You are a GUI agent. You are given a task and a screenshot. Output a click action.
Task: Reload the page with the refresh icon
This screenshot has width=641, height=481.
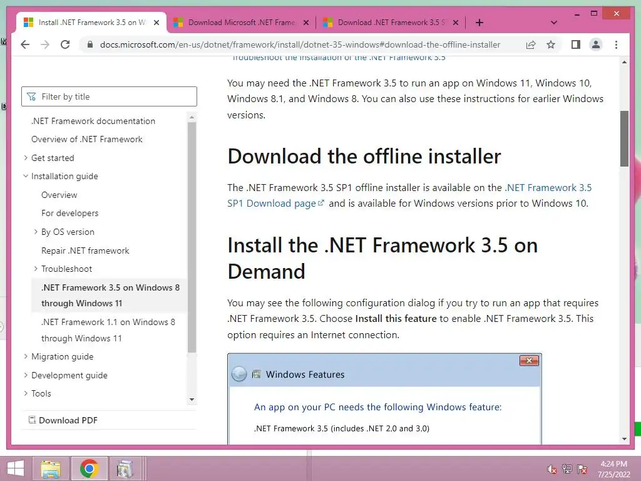(65, 44)
